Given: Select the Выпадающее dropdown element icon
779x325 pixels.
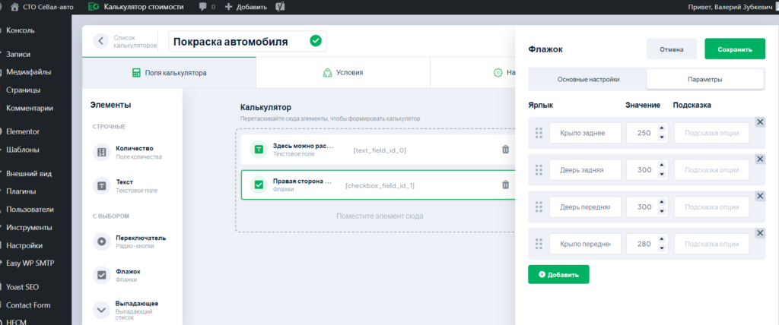Looking at the screenshot, I should click(x=101, y=310).
